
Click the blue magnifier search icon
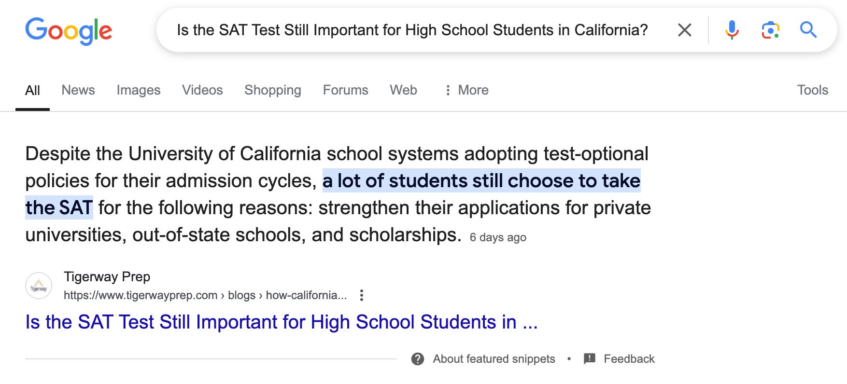(808, 30)
